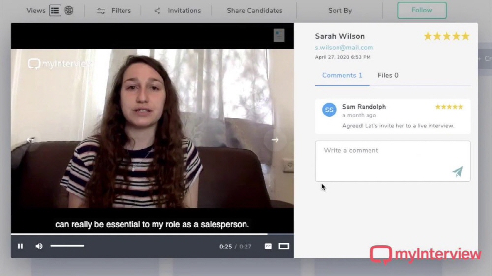Open the Filters options
The height and width of the screenshot is (276, 492).
pyautogui.click(x=114, y=10)
